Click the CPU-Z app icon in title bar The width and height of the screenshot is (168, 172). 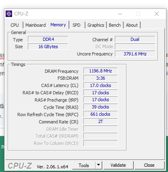tap(9, 14)
